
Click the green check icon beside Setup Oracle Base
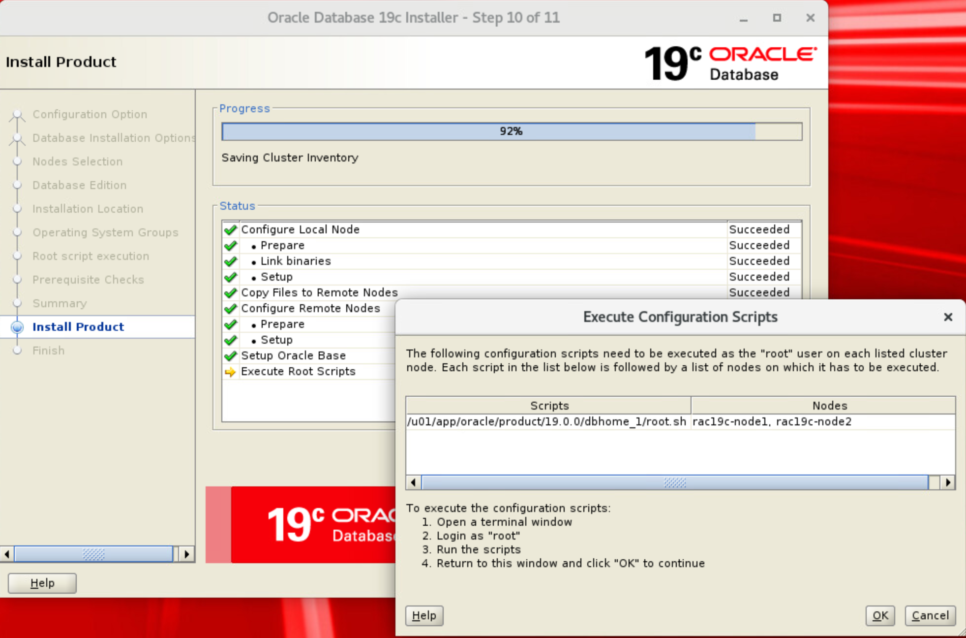point(230,355)
